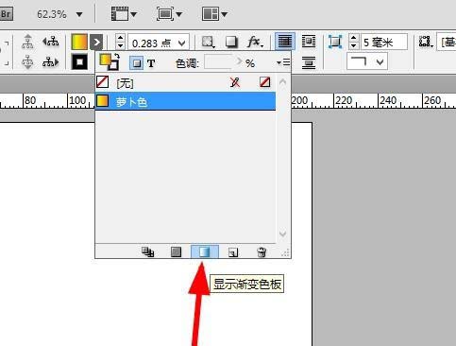Click the [基 style field
This screenshot has width=456, height=346.
[x=448, y=42]
